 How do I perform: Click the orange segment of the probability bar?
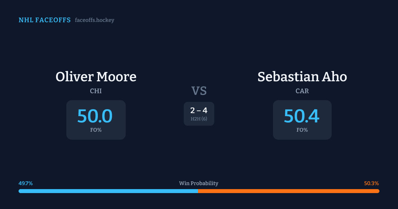289,191
